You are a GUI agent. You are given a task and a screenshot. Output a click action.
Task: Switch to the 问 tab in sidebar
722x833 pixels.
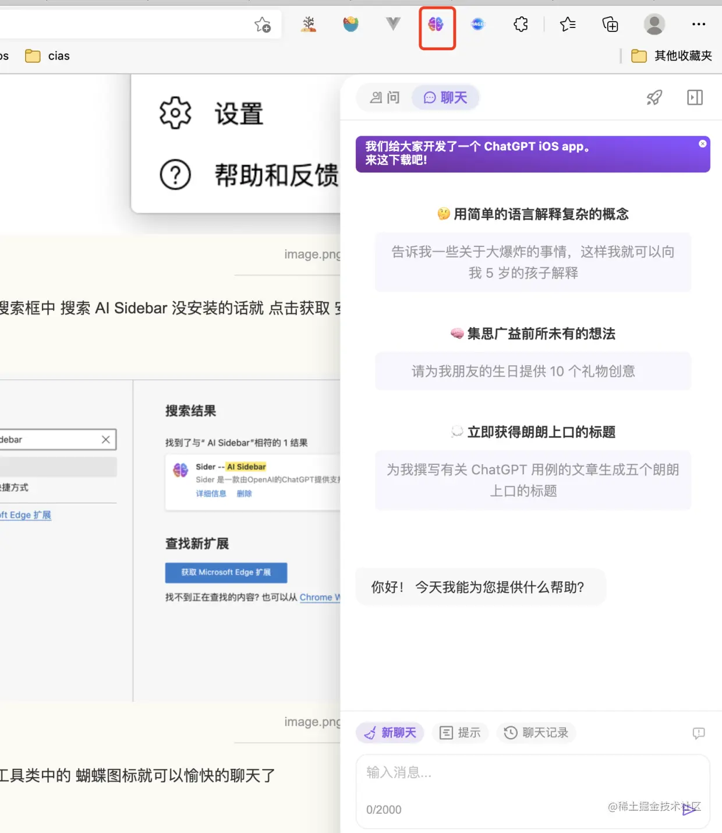[385, 97]
